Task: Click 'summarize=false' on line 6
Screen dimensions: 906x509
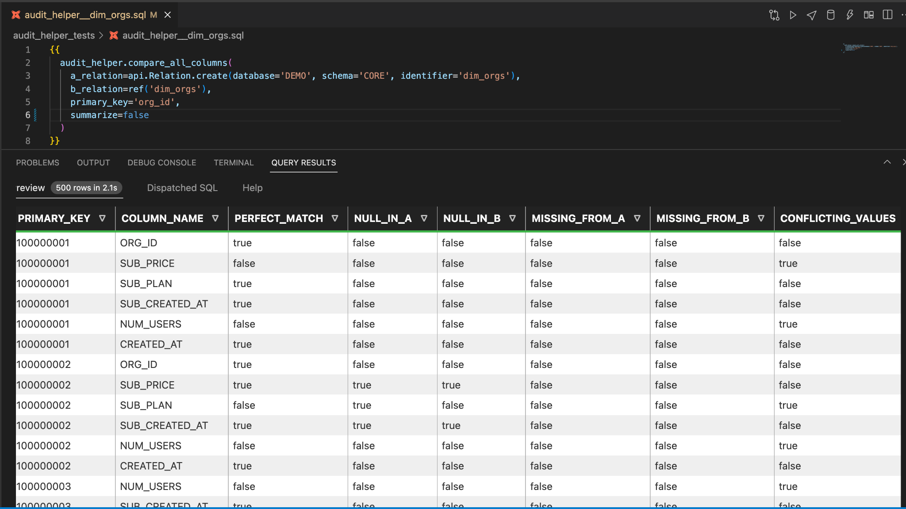Action: [110, 115]
